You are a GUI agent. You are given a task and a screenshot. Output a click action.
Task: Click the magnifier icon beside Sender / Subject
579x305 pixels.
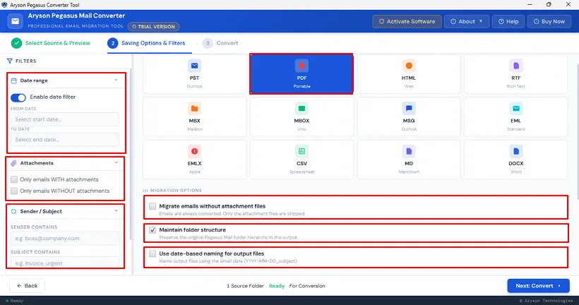pos(13,212)
